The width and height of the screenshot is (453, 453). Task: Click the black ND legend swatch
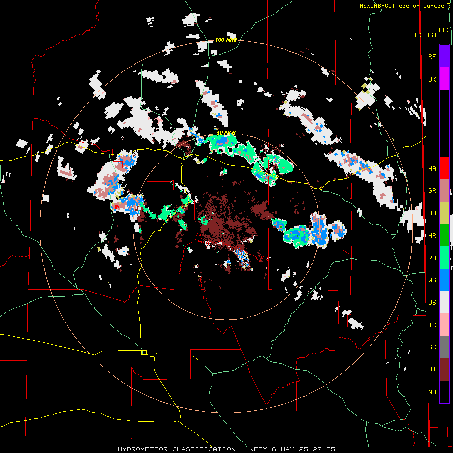[444, 392]
